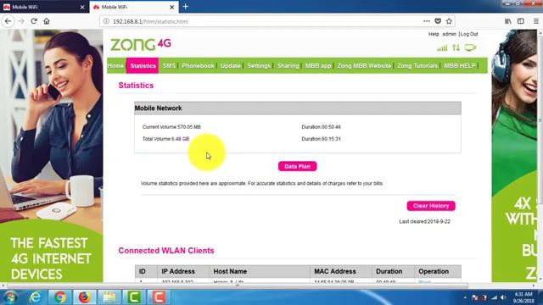Check the signal strength bars icon

(x=442, y=48)
